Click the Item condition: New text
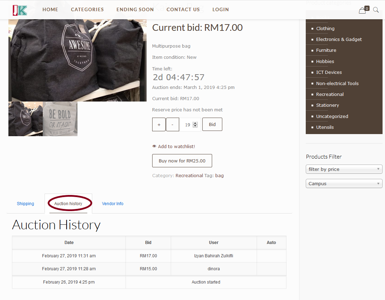The height and width of the screenshot is (300, 385). click(x=174, y=57)
